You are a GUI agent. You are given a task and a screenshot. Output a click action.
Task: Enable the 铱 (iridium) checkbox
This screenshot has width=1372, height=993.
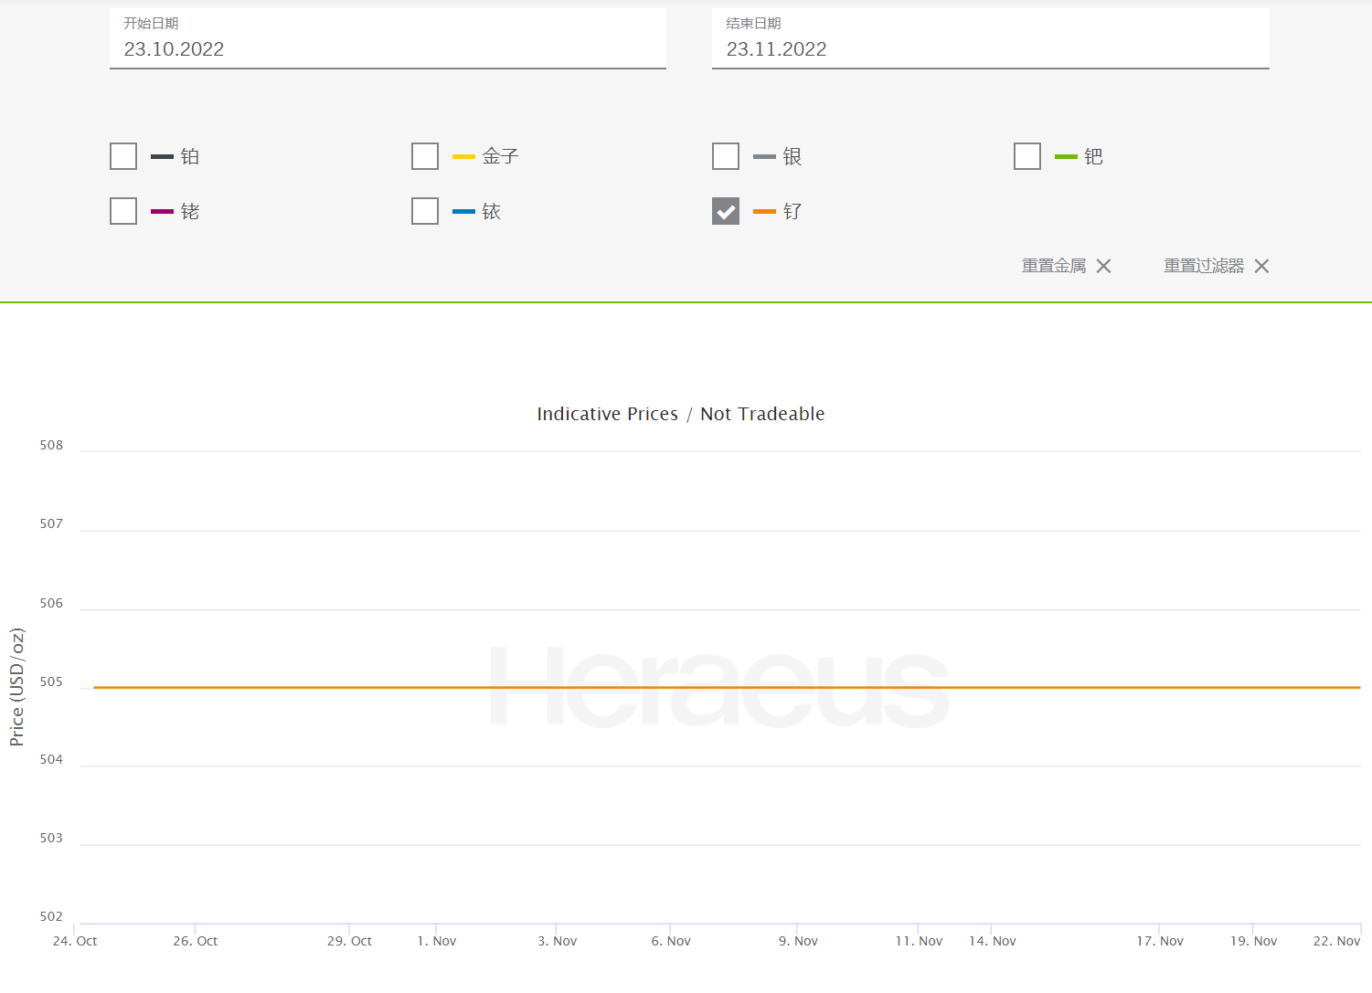click(x=425, y=211)
